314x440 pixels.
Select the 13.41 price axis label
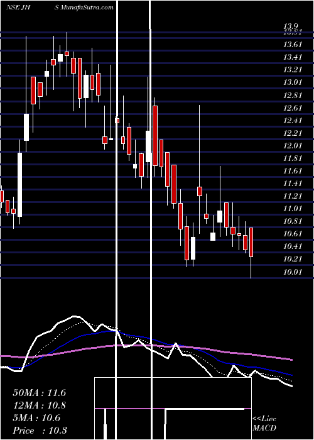293,57
